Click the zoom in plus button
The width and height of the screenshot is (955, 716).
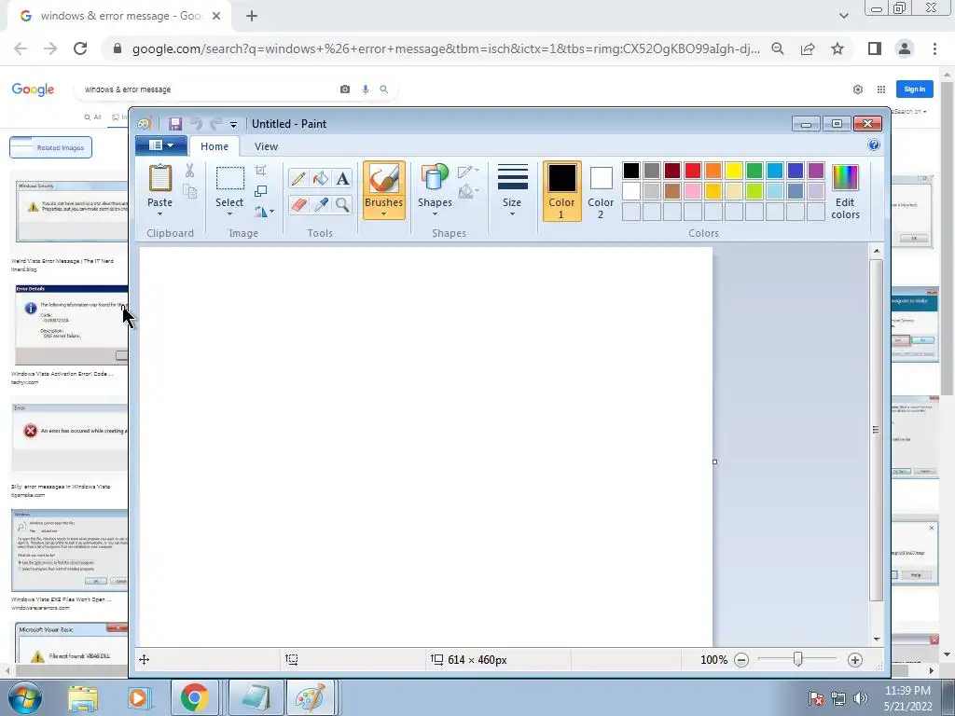coord(855,660)
